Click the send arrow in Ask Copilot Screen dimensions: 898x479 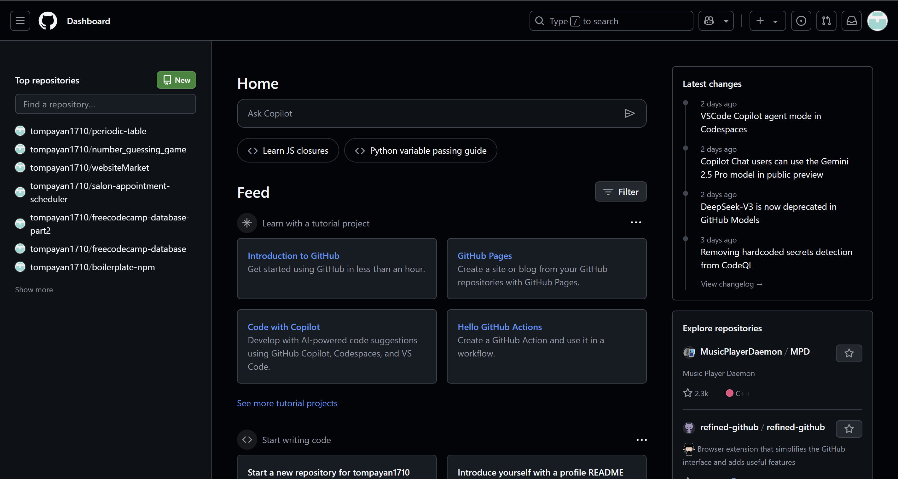pyautogui.click(x=629, y=113)
